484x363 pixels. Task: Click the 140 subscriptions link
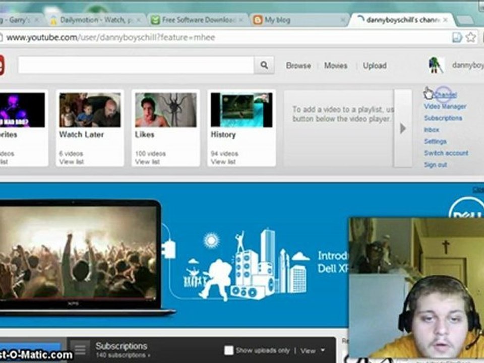click(x=123, y=355)
